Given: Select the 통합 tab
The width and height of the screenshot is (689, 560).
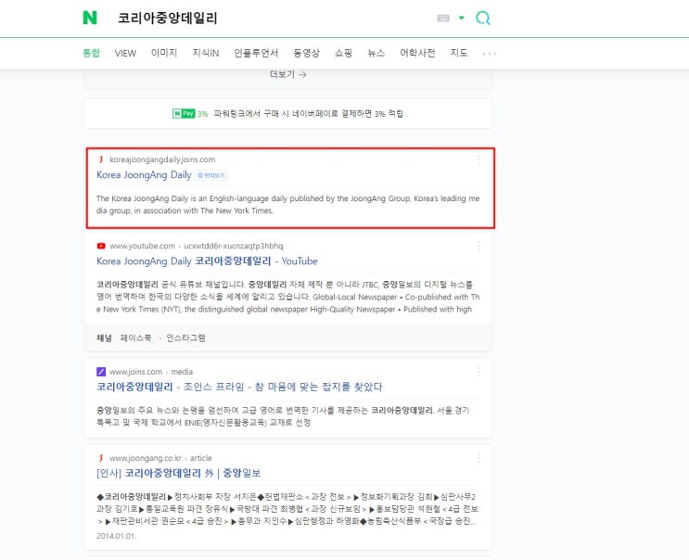Looking at the screenshot, I should (92, 53).
